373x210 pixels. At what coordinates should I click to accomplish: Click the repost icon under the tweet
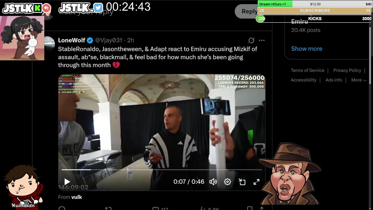(108, 208)
